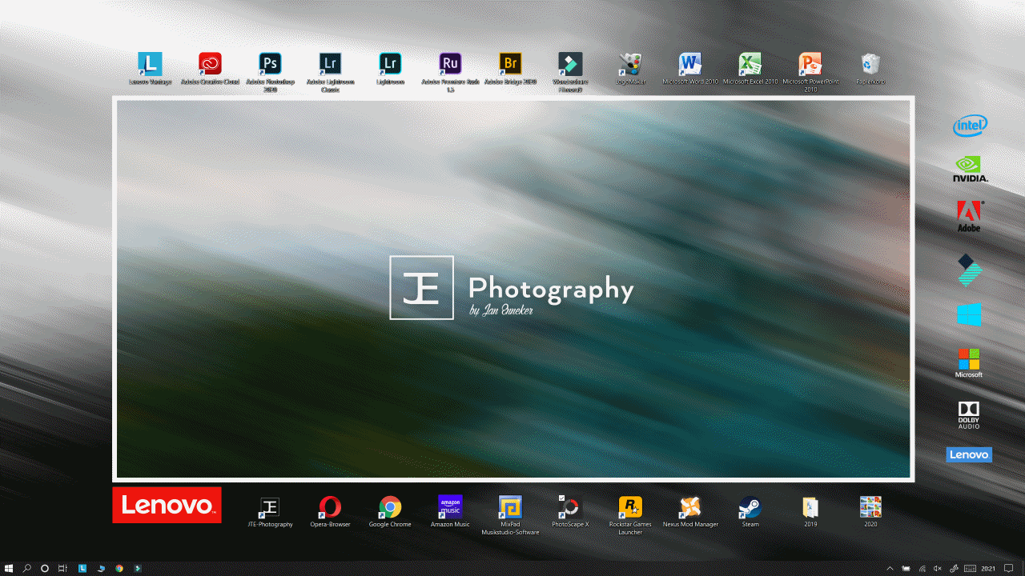
Task: Click the Lightroom desktop icon
Action: (x=390, y=69)
